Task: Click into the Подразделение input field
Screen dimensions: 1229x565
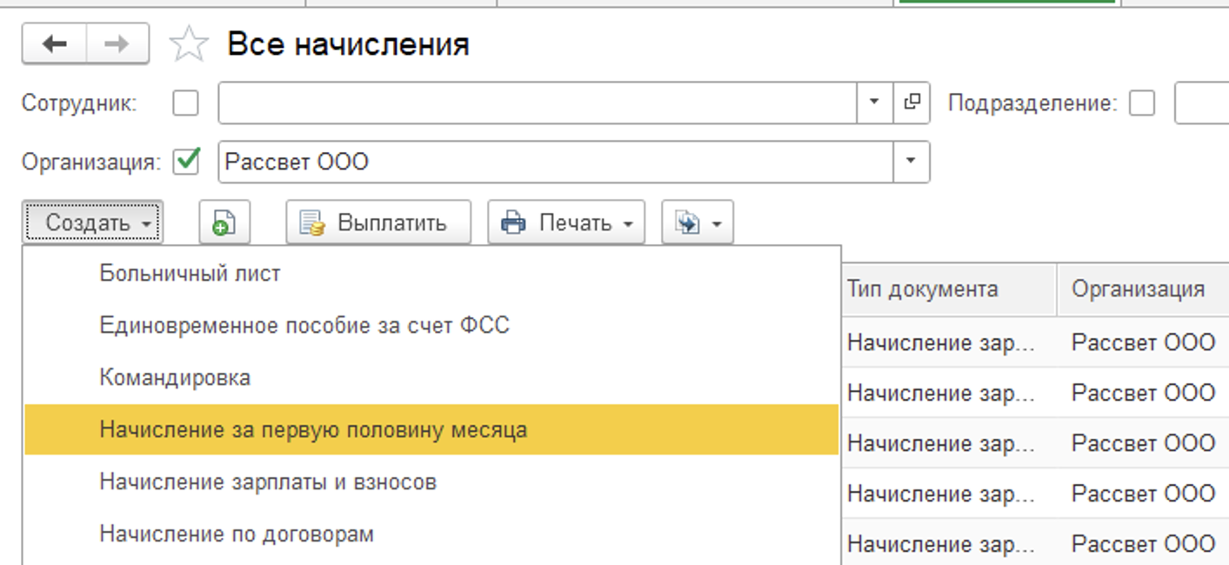Action: click(1202, 103)
